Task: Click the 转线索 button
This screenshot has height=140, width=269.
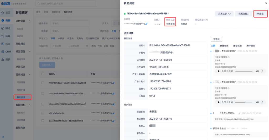Action: click(260, 14)
